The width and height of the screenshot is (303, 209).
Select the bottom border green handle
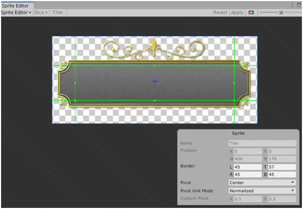point(154,101)
